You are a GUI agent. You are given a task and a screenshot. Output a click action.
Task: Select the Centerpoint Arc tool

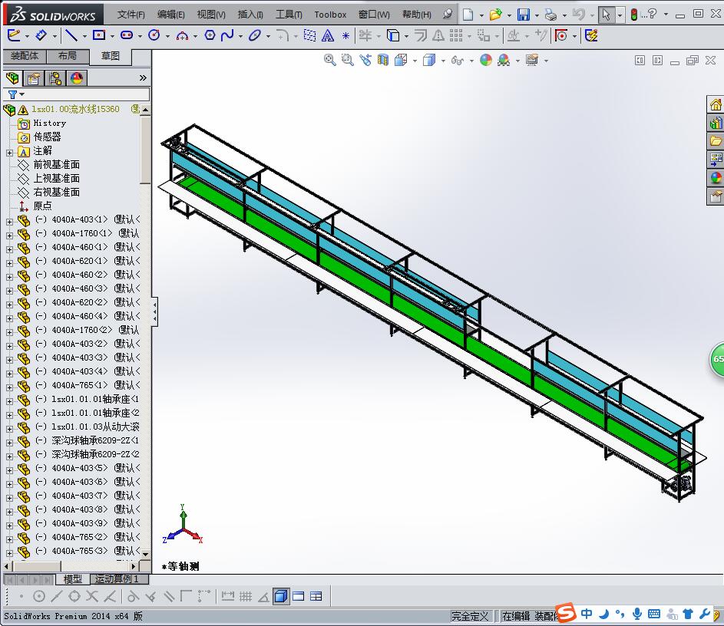(x=183, y=35)
